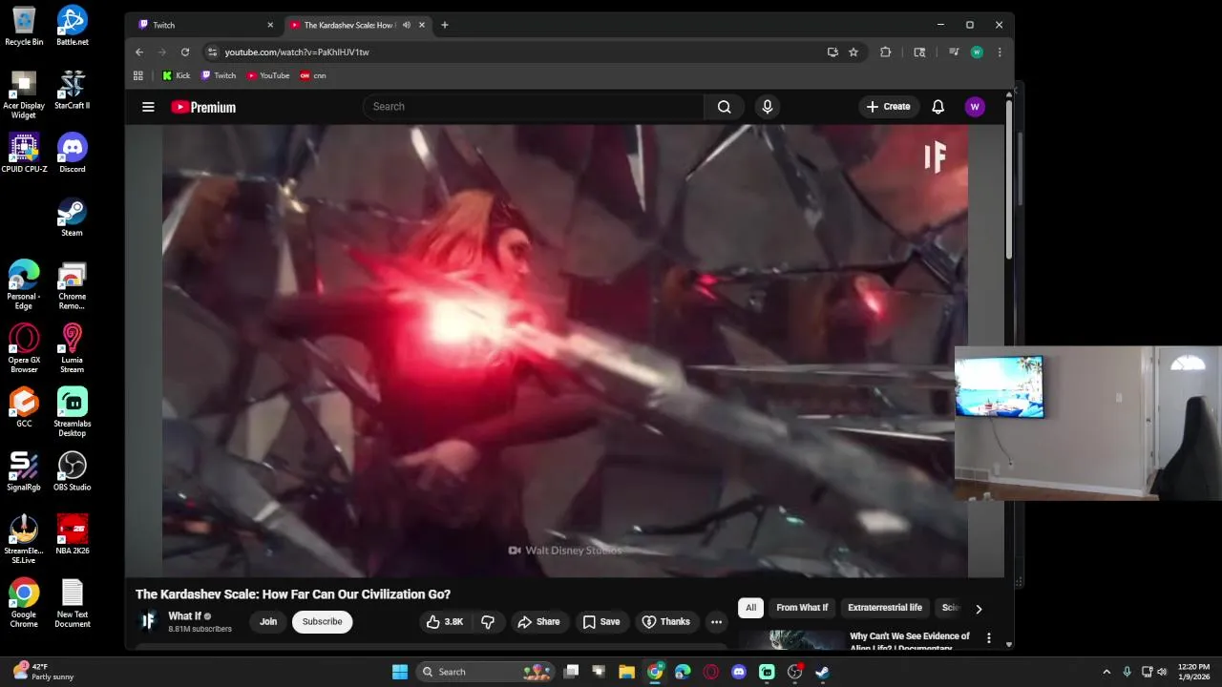Click the Share button
1222x687 pixels.
pyautogui.click(x=538, y=621)
